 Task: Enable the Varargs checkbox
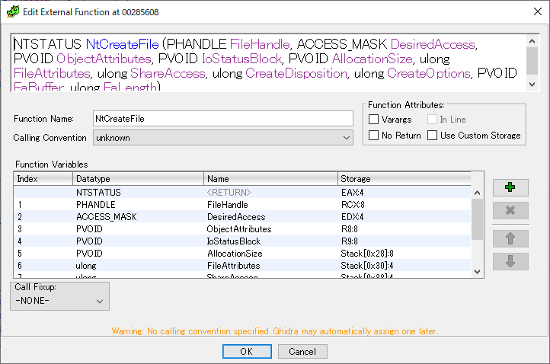click(x=373, y=120)
